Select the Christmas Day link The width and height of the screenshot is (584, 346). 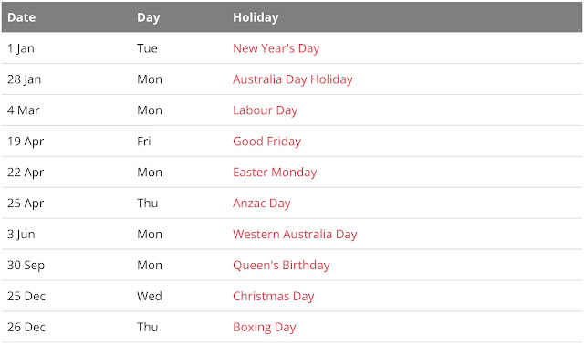point(274,296)
